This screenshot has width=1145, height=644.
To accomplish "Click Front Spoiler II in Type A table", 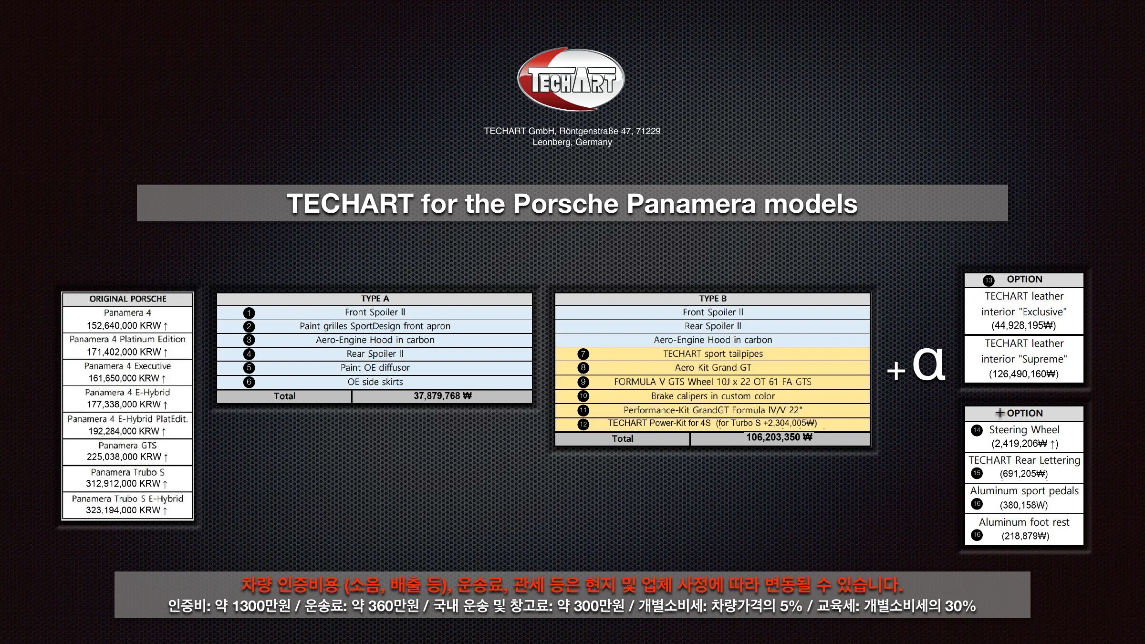I will tap(375, 312).
